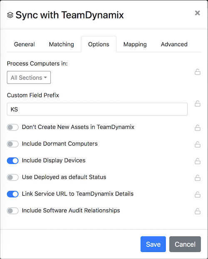Lock the Link Service URL option

198,194
